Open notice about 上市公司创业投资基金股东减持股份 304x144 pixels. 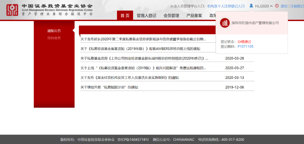coord(144,58)
